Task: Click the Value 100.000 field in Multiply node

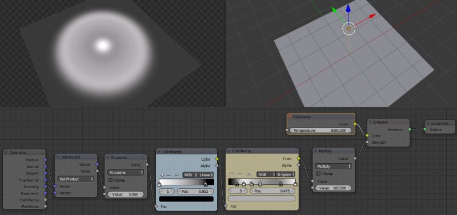Action: tap(333, 188)
